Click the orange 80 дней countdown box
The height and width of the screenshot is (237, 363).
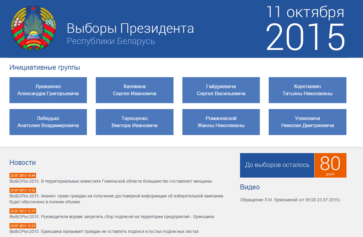pos(330,165)
